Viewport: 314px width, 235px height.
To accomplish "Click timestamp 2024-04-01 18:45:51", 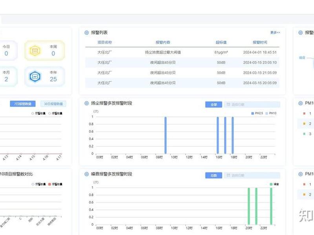I will coord(260,52).
